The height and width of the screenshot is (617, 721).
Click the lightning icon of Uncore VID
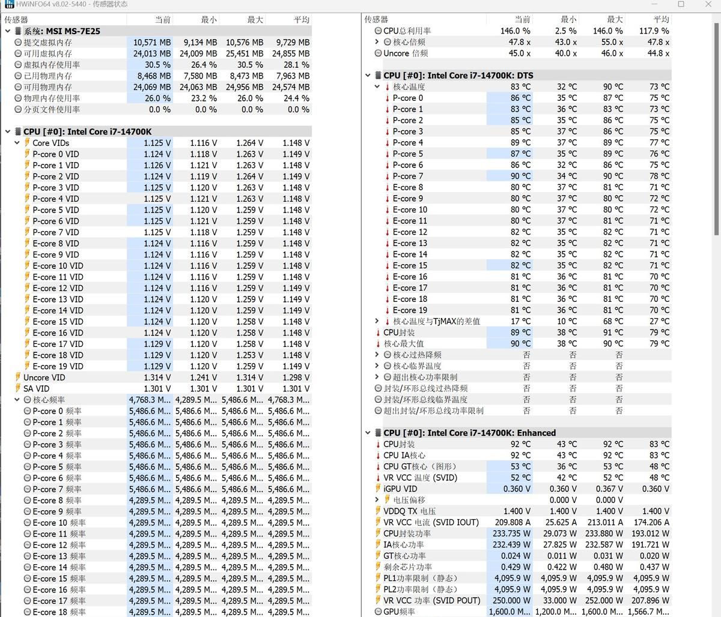(18, 378)
